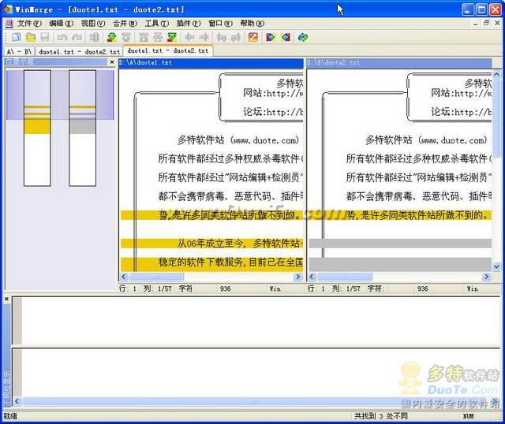The height and width of the screenshot is (424, 505).
Task: Jump to next difference with green arrow
Action: coord(112,37)
